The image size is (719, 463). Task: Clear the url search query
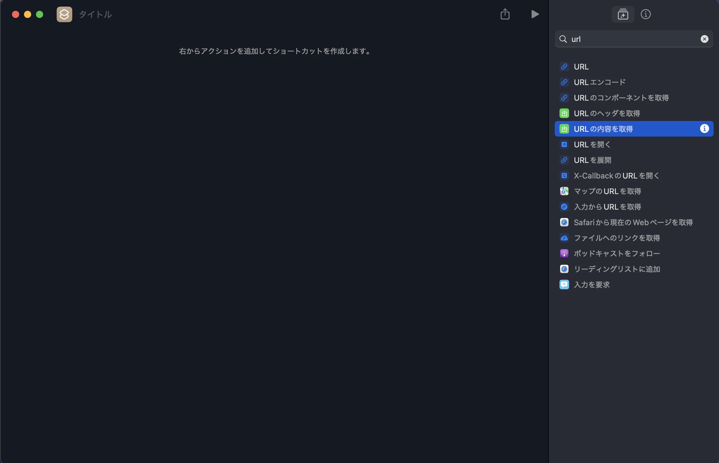click(704, 39)
